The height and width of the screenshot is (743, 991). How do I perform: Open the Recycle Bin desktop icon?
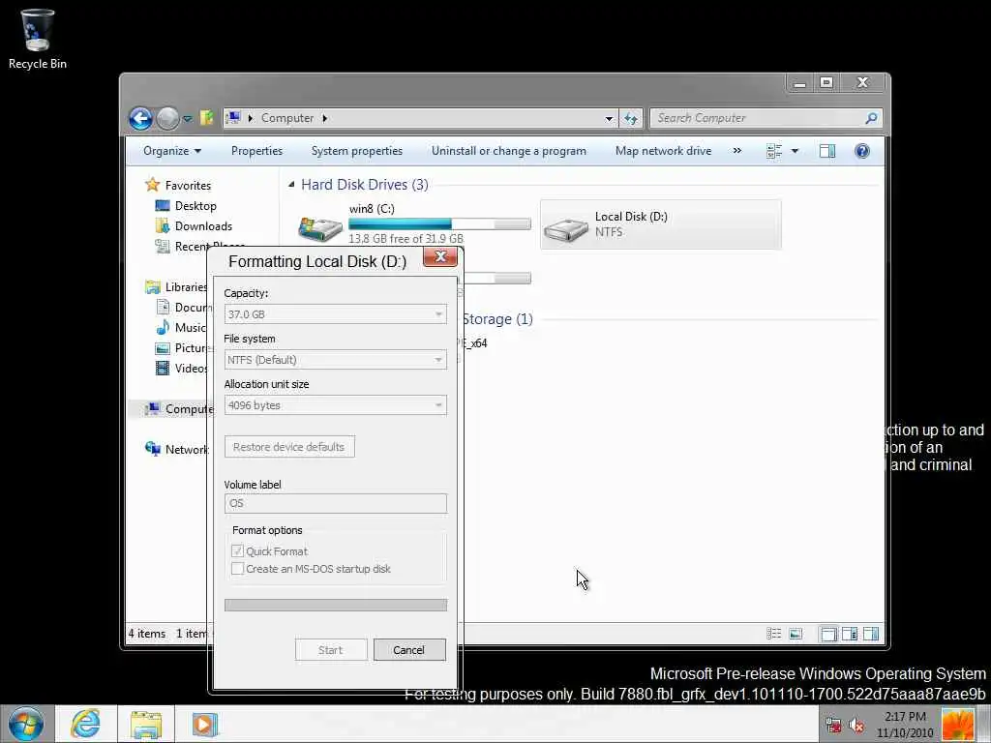pyautogui.click(x=38, y=38)
